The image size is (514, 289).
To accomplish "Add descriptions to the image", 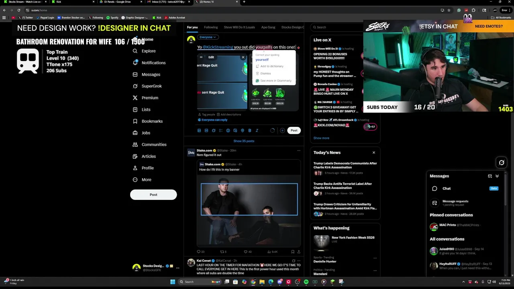I will click(x=229, y=114).
